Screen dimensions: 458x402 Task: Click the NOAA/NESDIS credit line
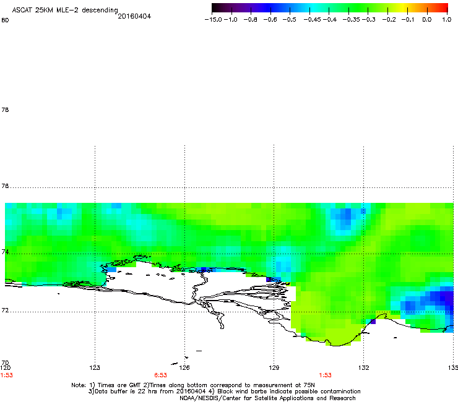(267, 398)
